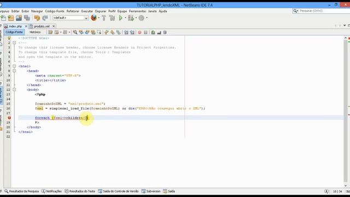Collapse the comment block fold at line 2

[x=14, y=43]
